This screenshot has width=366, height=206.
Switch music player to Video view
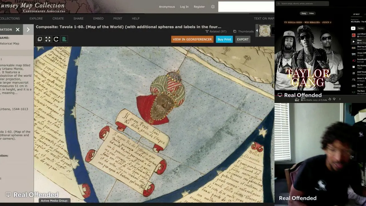(x=311, y=13)
